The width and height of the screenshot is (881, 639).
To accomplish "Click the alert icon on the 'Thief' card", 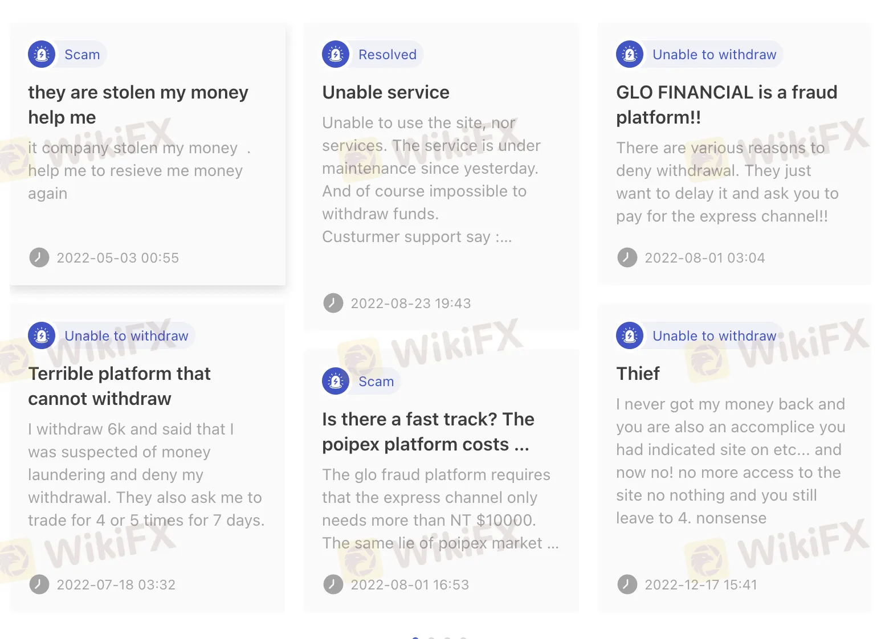I will [630, 336].
